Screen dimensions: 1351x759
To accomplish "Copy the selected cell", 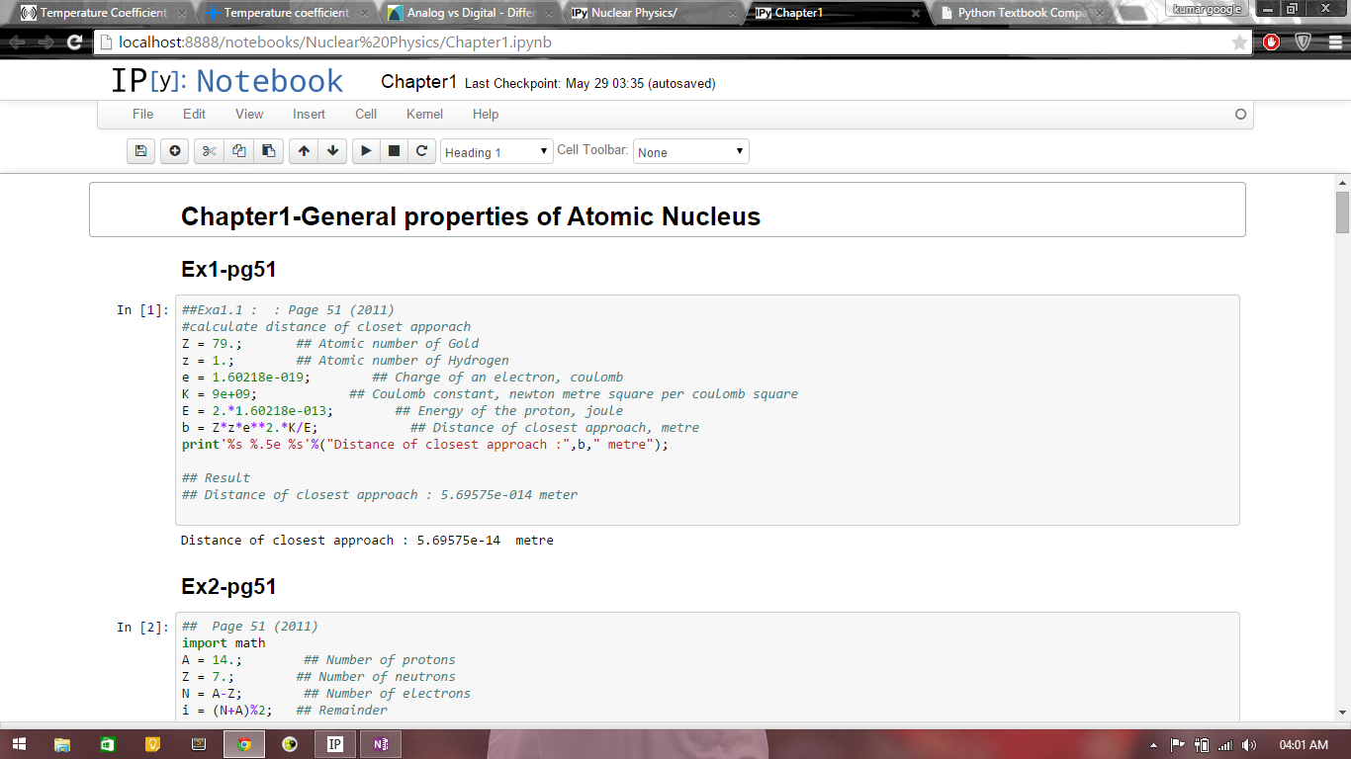I will point(238,151).
